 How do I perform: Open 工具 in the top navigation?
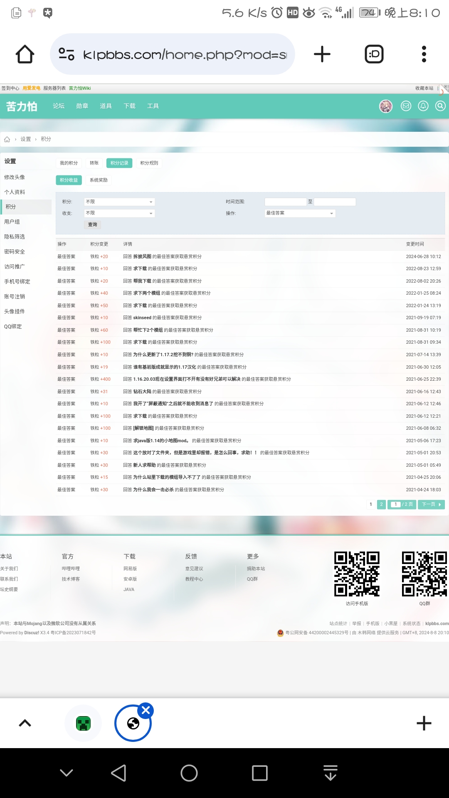click(x=153, y=106)
